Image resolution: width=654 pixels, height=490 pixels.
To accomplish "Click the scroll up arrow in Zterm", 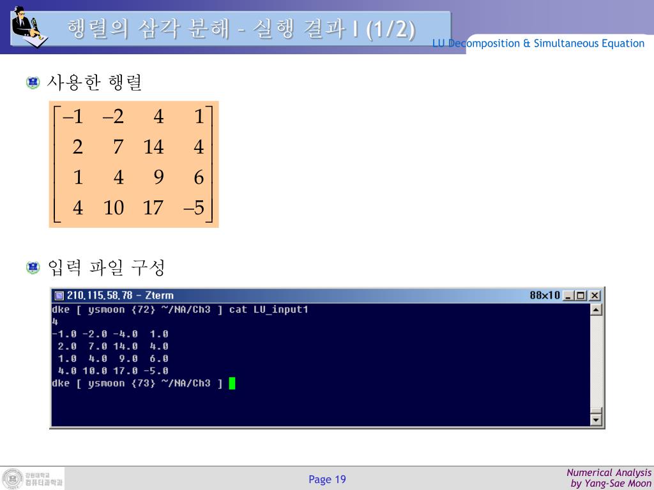I will coord(596,310).
